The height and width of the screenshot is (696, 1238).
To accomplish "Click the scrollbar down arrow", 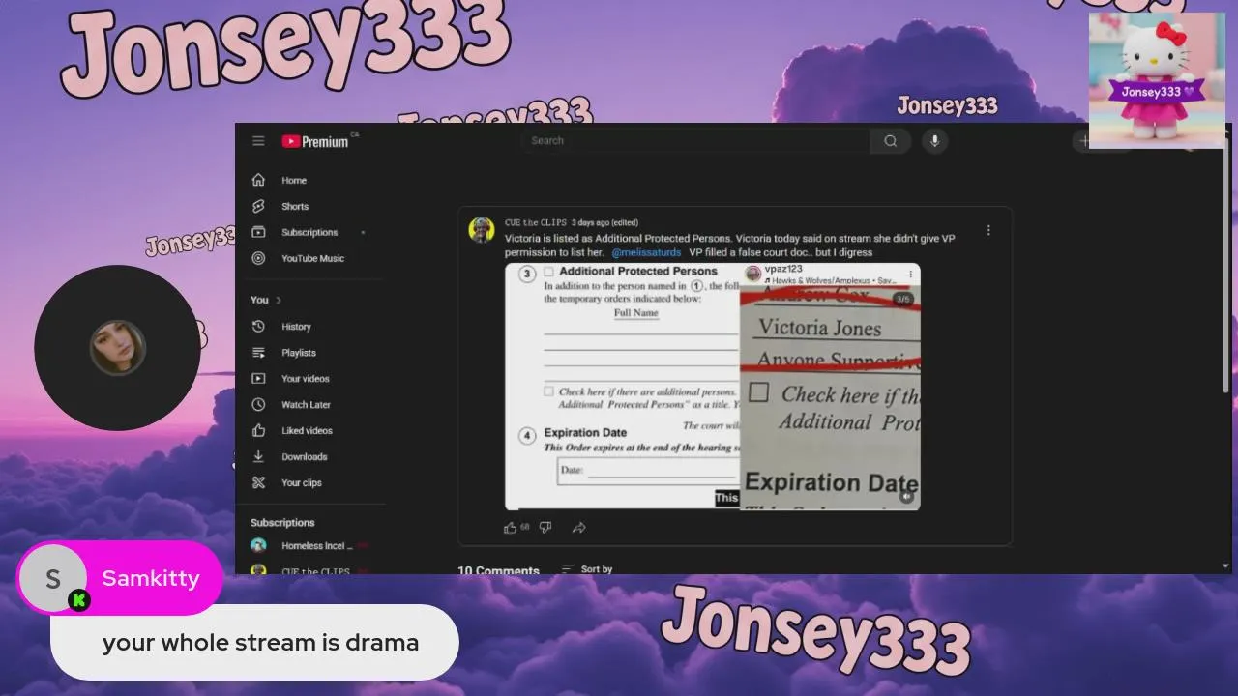I will click(1225, 566).
